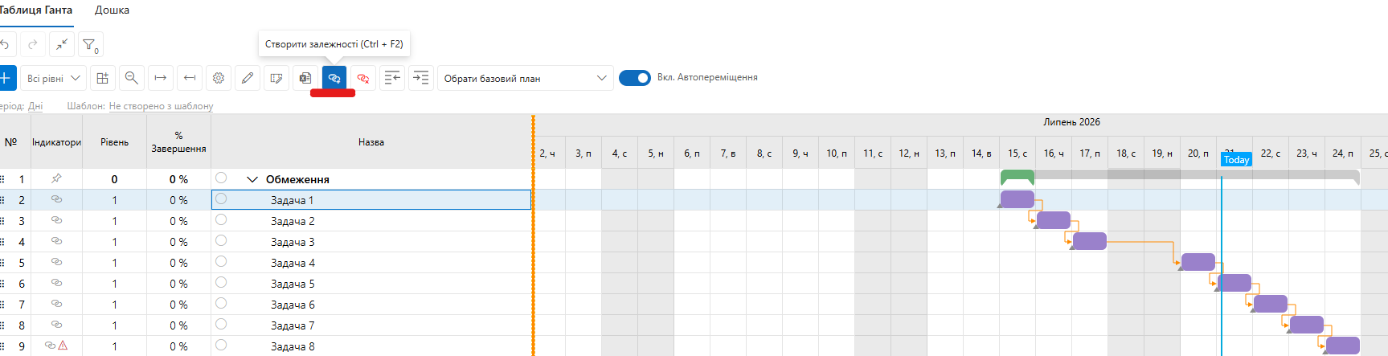Select the radio circle for Задача 5

coord(221,282)
